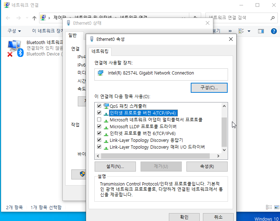The height and width of the screenshot is (221, 280).
Task: Click the shield icon button in status window
Action: pos(82,174)
